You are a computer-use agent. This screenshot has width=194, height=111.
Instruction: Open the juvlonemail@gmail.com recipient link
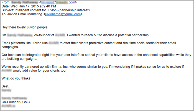click(63, 14)
